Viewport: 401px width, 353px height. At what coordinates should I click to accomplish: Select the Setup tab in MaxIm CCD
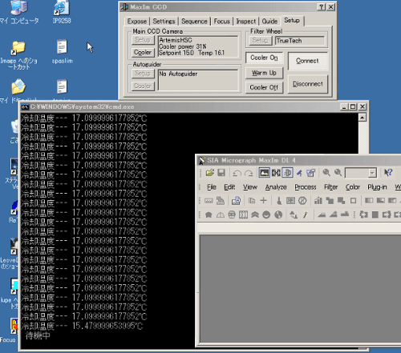point(292,21)
